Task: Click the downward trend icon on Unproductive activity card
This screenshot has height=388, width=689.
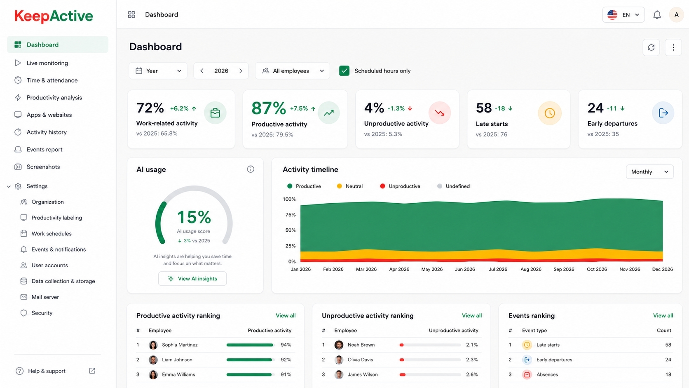Action: coord(440,113)
